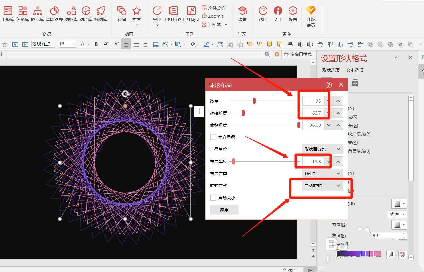
Task: Open the 计时器 timer tool
Action: click(x=213, y=25)
